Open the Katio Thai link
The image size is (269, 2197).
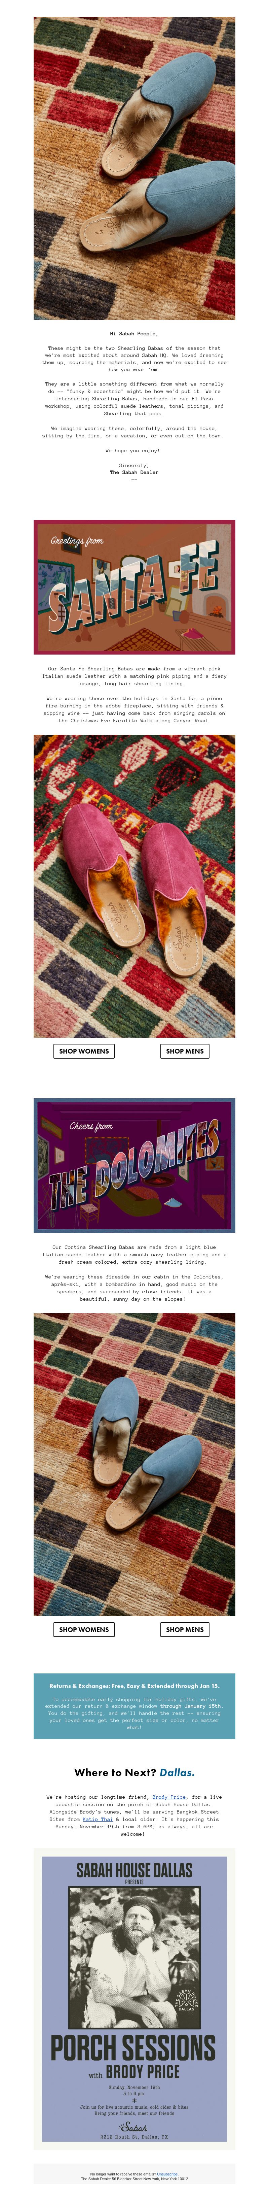98,1819
